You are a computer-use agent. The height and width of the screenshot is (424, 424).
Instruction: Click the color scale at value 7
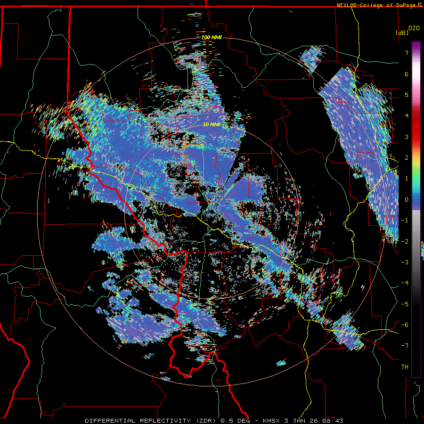coord(416,53)
